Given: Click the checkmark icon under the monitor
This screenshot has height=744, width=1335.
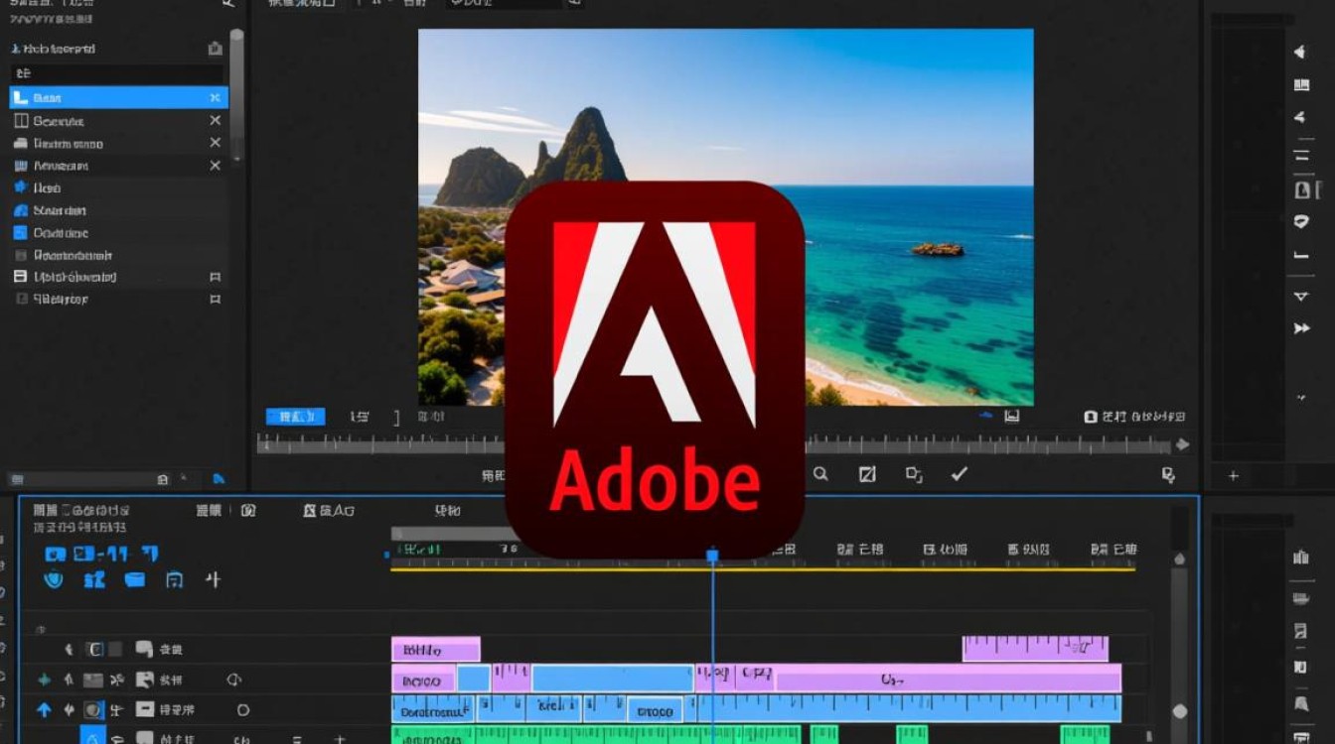Looking at the screenshot, I should [959, 474].
